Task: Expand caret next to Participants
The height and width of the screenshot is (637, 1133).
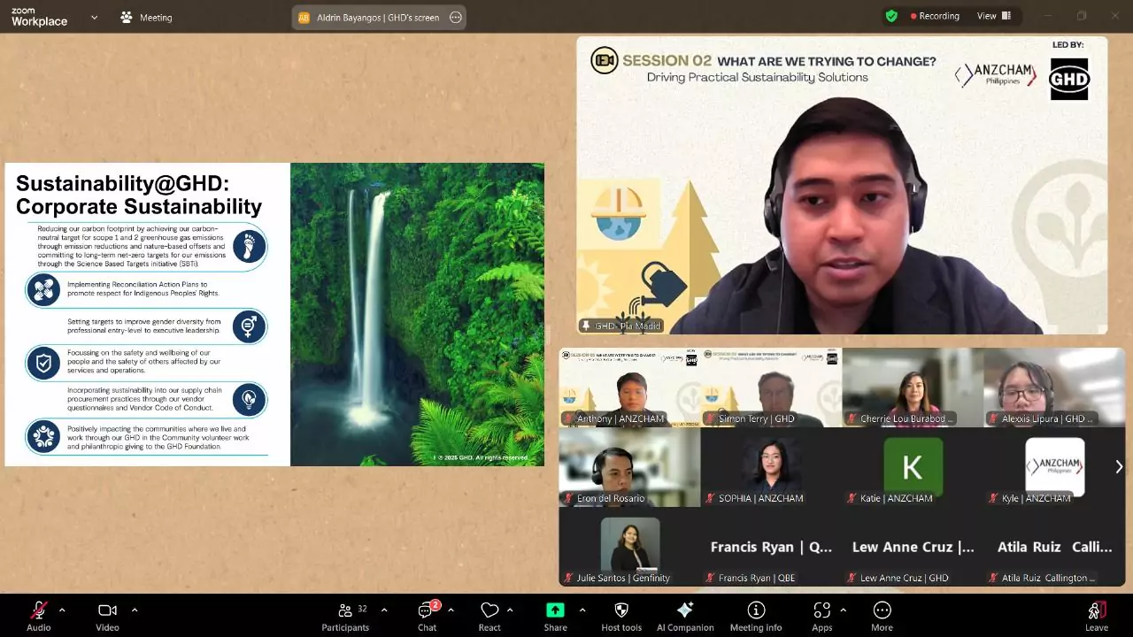Action: pos(384,610)
